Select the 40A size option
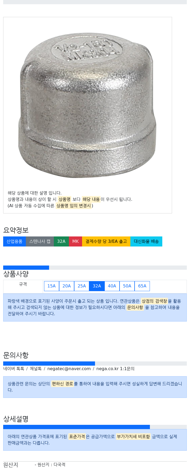The width and height of the screenshot is (190, 470). click(x=112, y=286)
